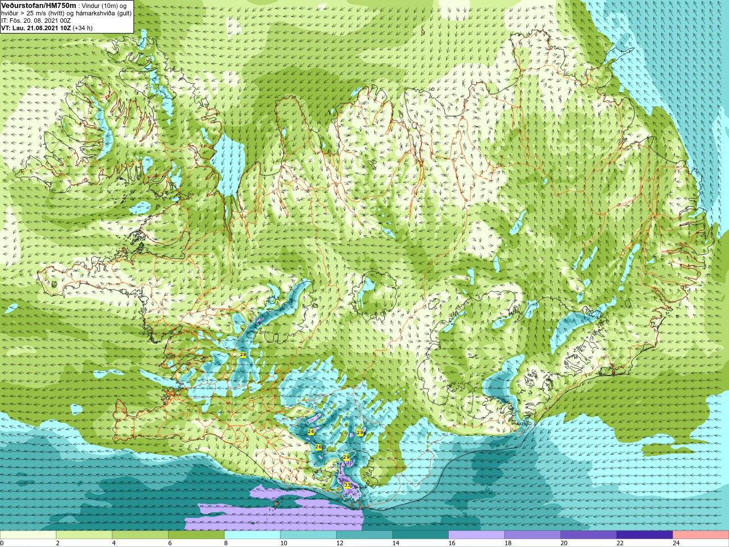This screenshot has width=729, height=547.
Task: Click the legend scale label 6
Action: coord(169,543)
